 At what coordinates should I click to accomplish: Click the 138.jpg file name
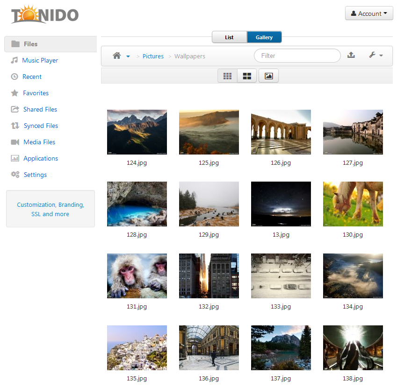tap(353, 379)
